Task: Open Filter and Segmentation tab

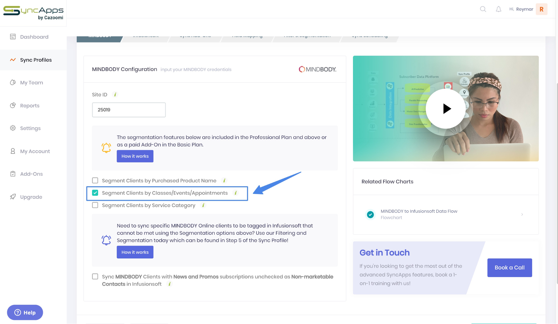Action: tap(307, 35)
